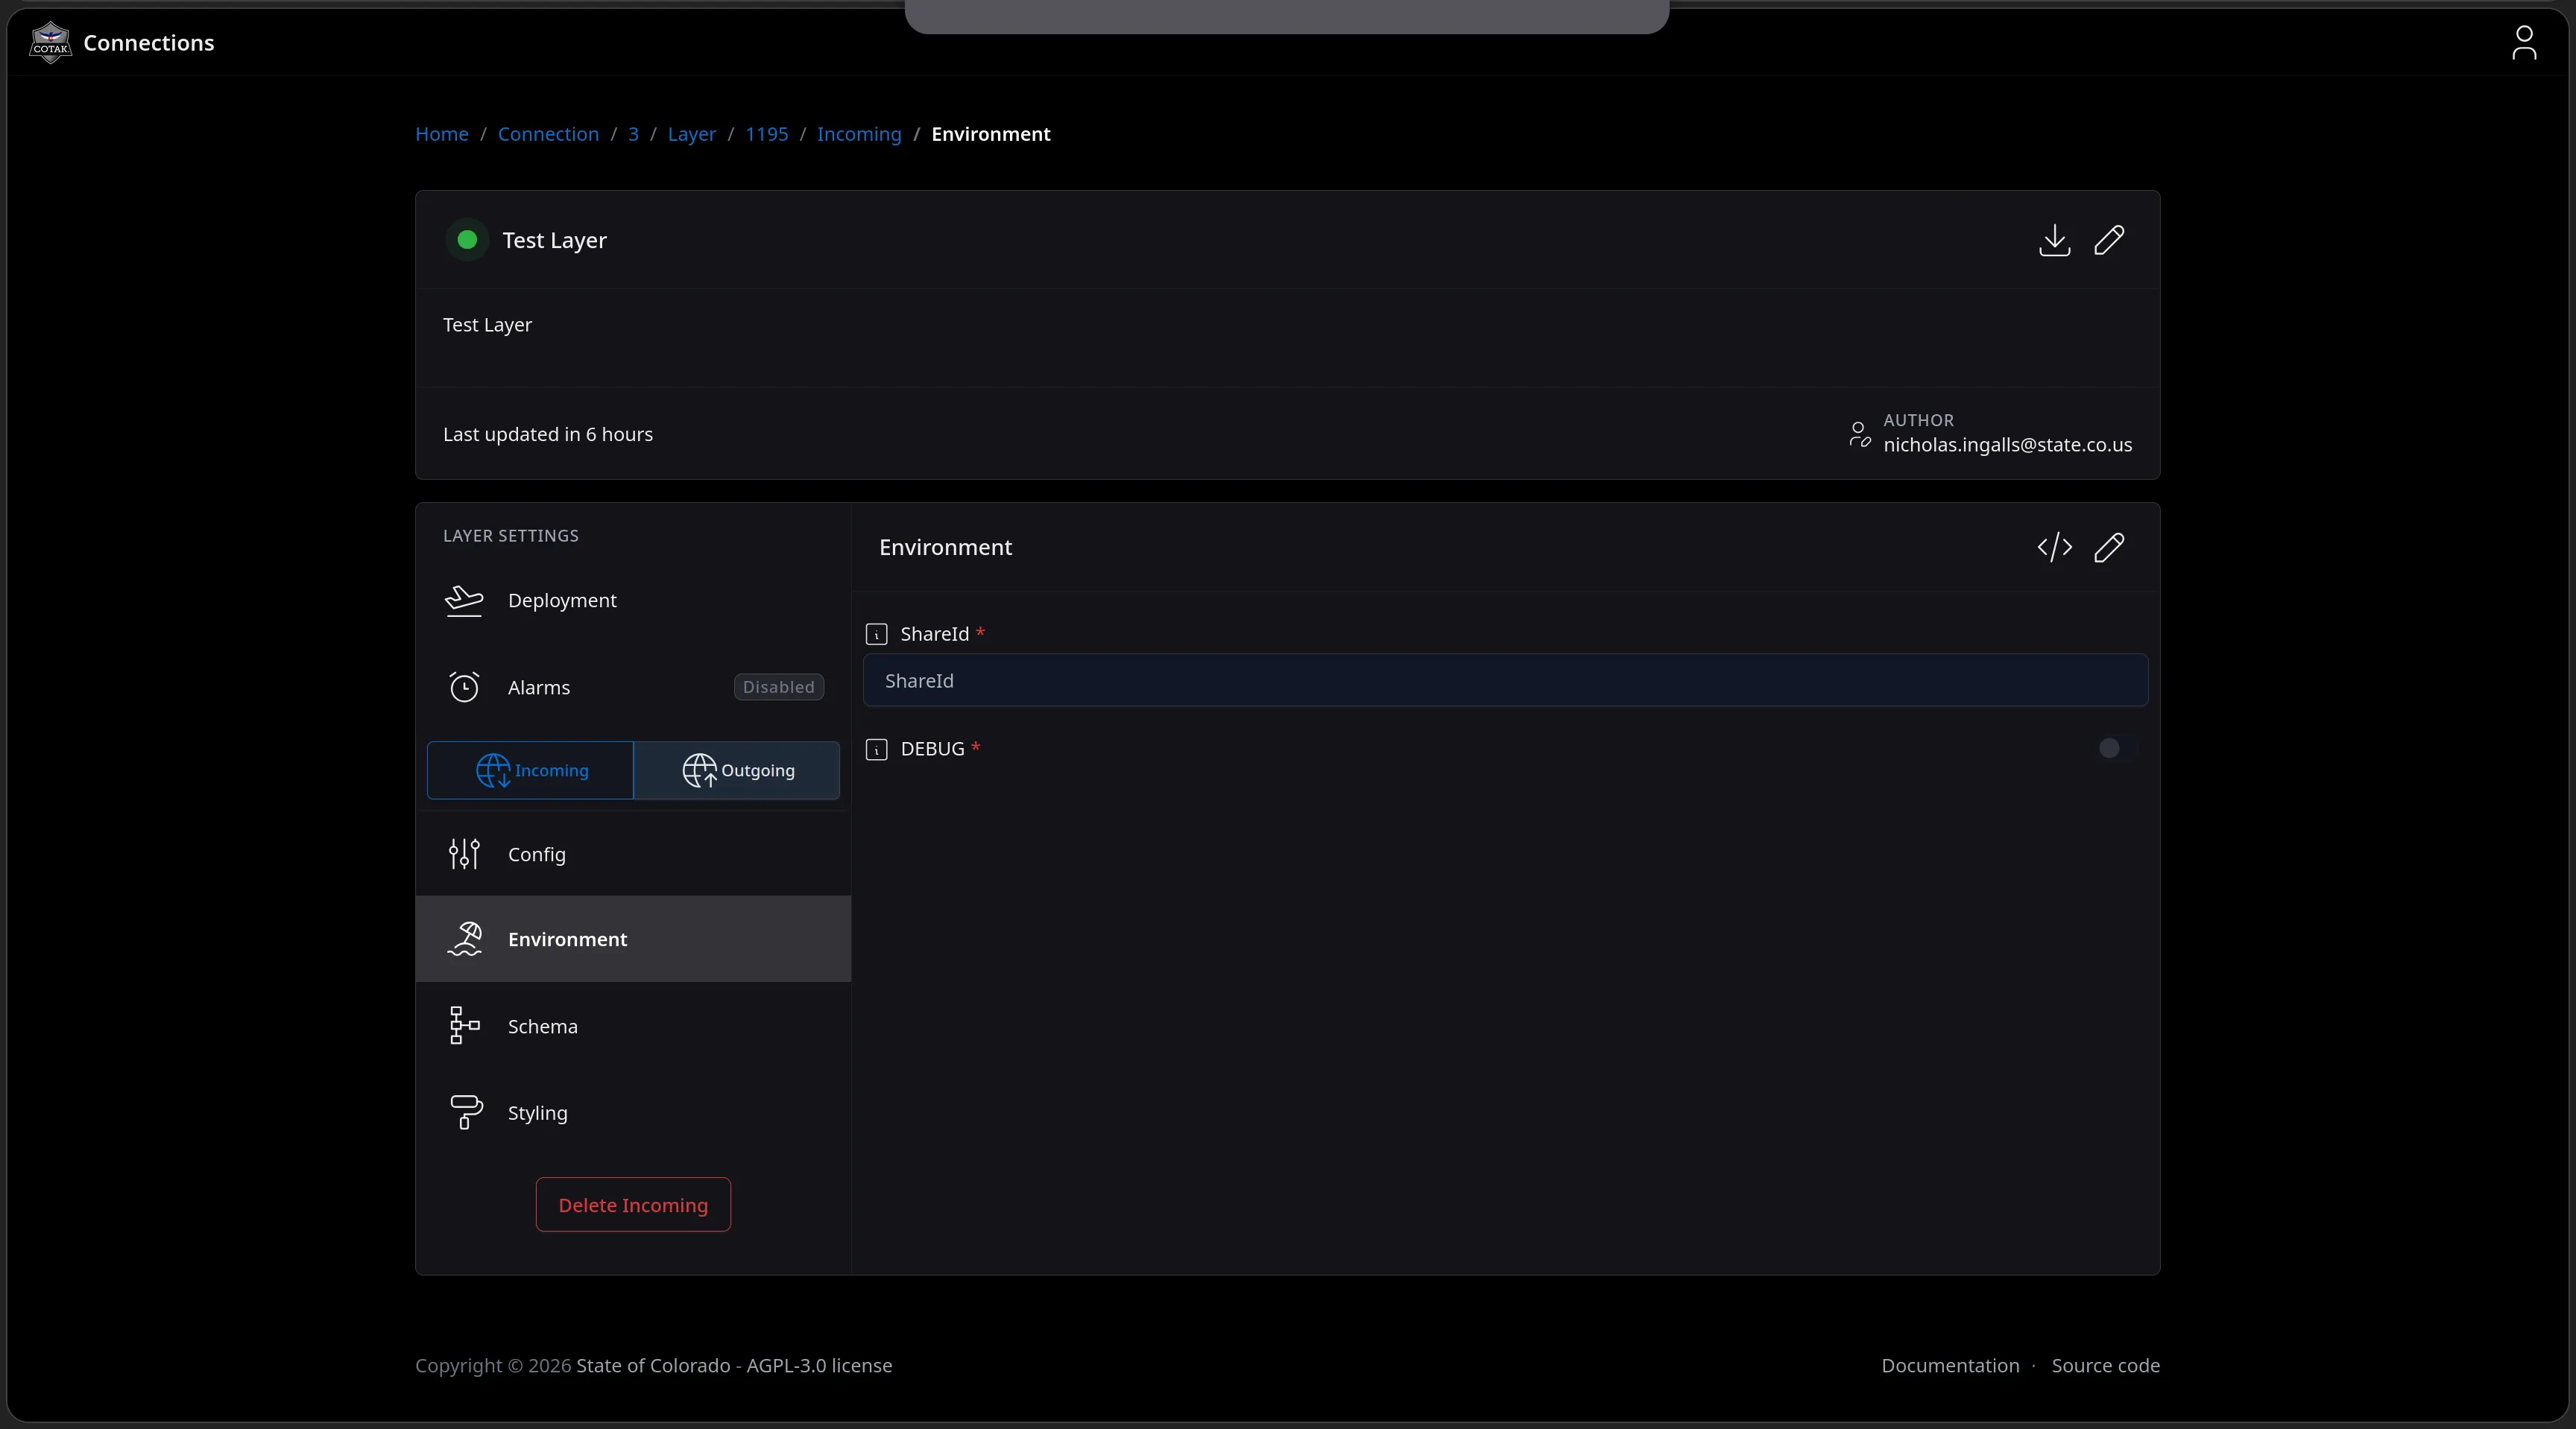The width and height of the screenshot is (2576, 1429).
Task: Go to Home breadcrumb
Action: (x=442, y=134)
